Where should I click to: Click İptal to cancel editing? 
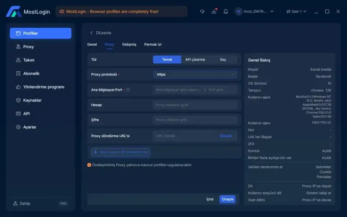210,199
